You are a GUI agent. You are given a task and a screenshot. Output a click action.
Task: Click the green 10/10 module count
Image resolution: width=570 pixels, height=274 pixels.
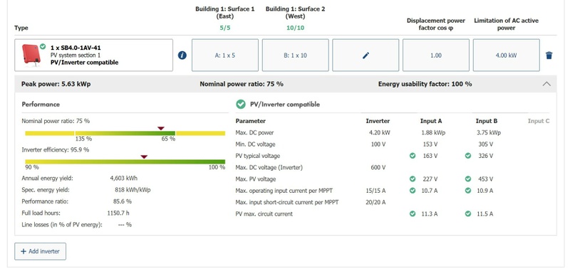click(295, 28)
